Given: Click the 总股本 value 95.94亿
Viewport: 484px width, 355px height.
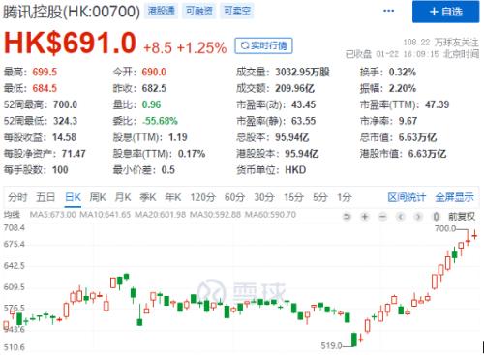Looking at the screenshot, I should pyautogui.click(x=292, y=137).
